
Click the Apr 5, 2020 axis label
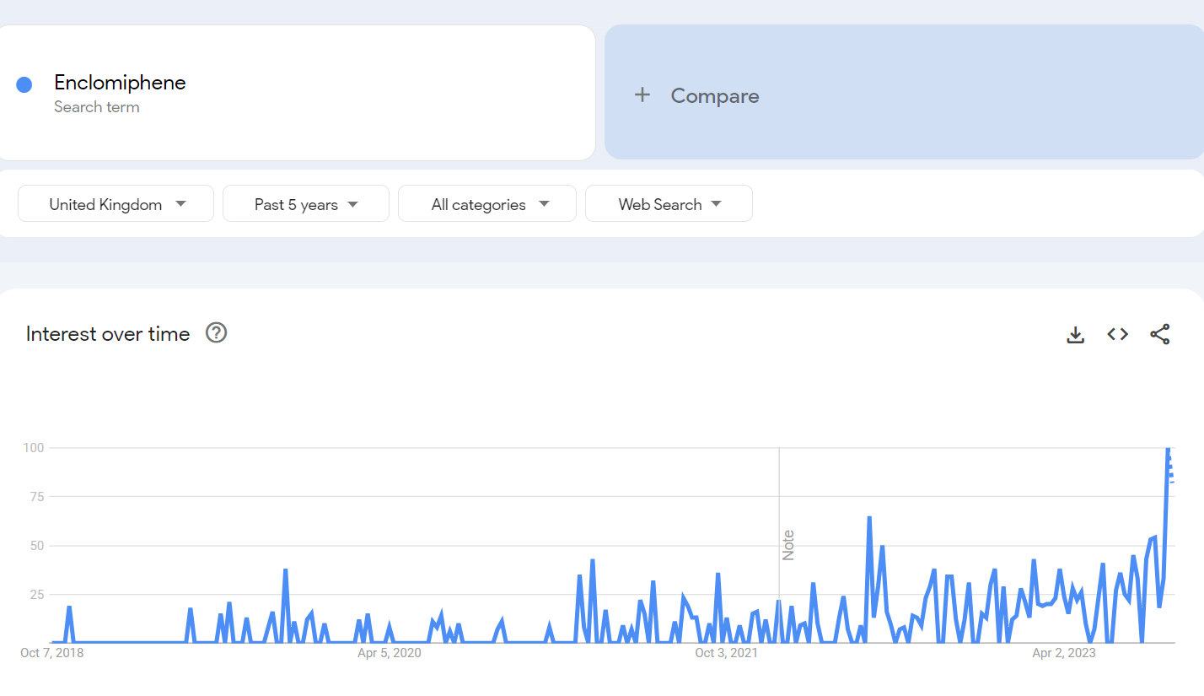pos(389,653)
